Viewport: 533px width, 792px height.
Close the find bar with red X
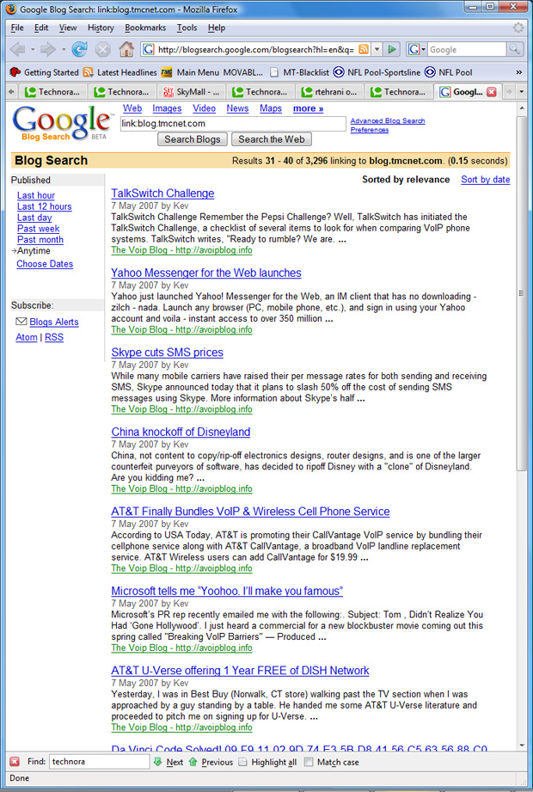pos(15,762)
